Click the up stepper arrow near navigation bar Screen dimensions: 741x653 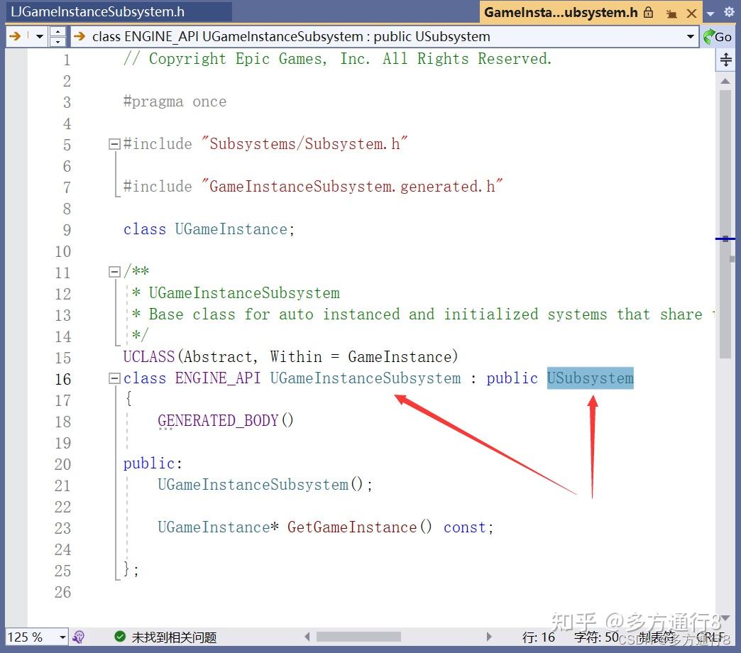click(57, 33)
